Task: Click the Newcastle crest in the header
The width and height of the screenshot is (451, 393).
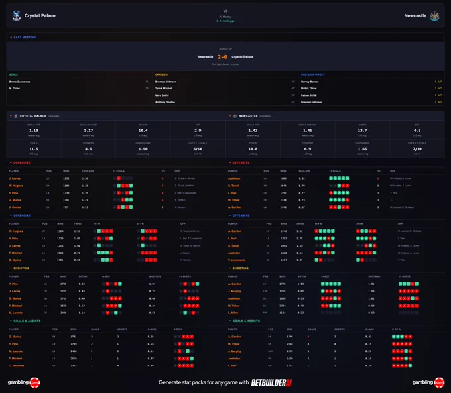Action: [434, 15]
